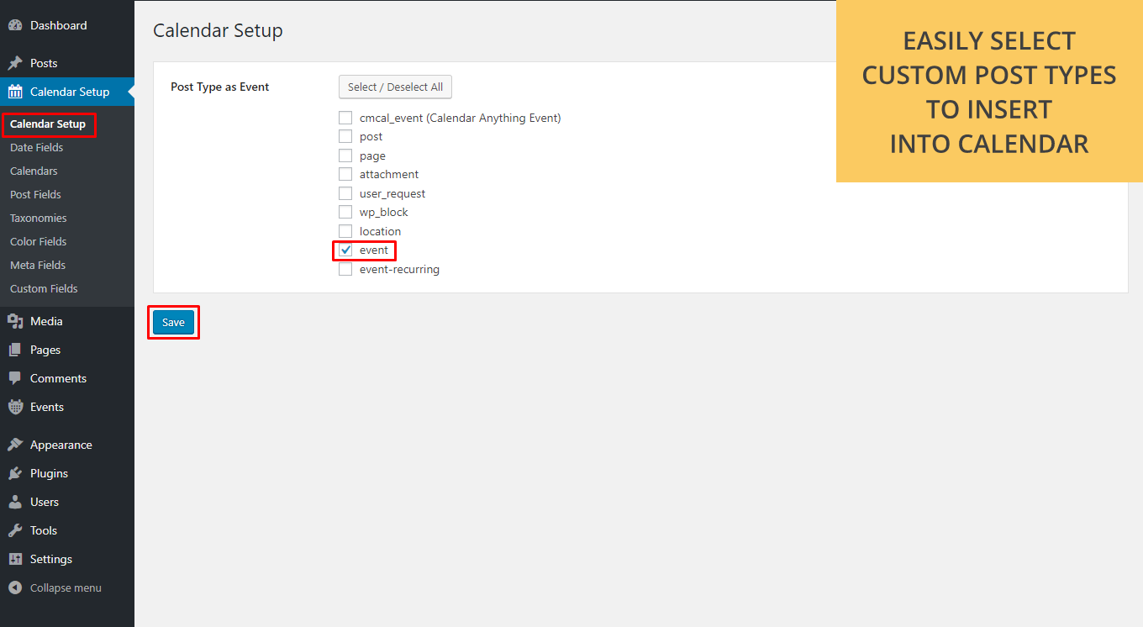Click the Posts pushpin icon
The height and width of the screenshot is (627, 1143).
point(15,63)
